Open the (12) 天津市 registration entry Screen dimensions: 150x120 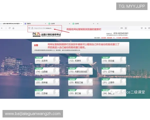80,60
